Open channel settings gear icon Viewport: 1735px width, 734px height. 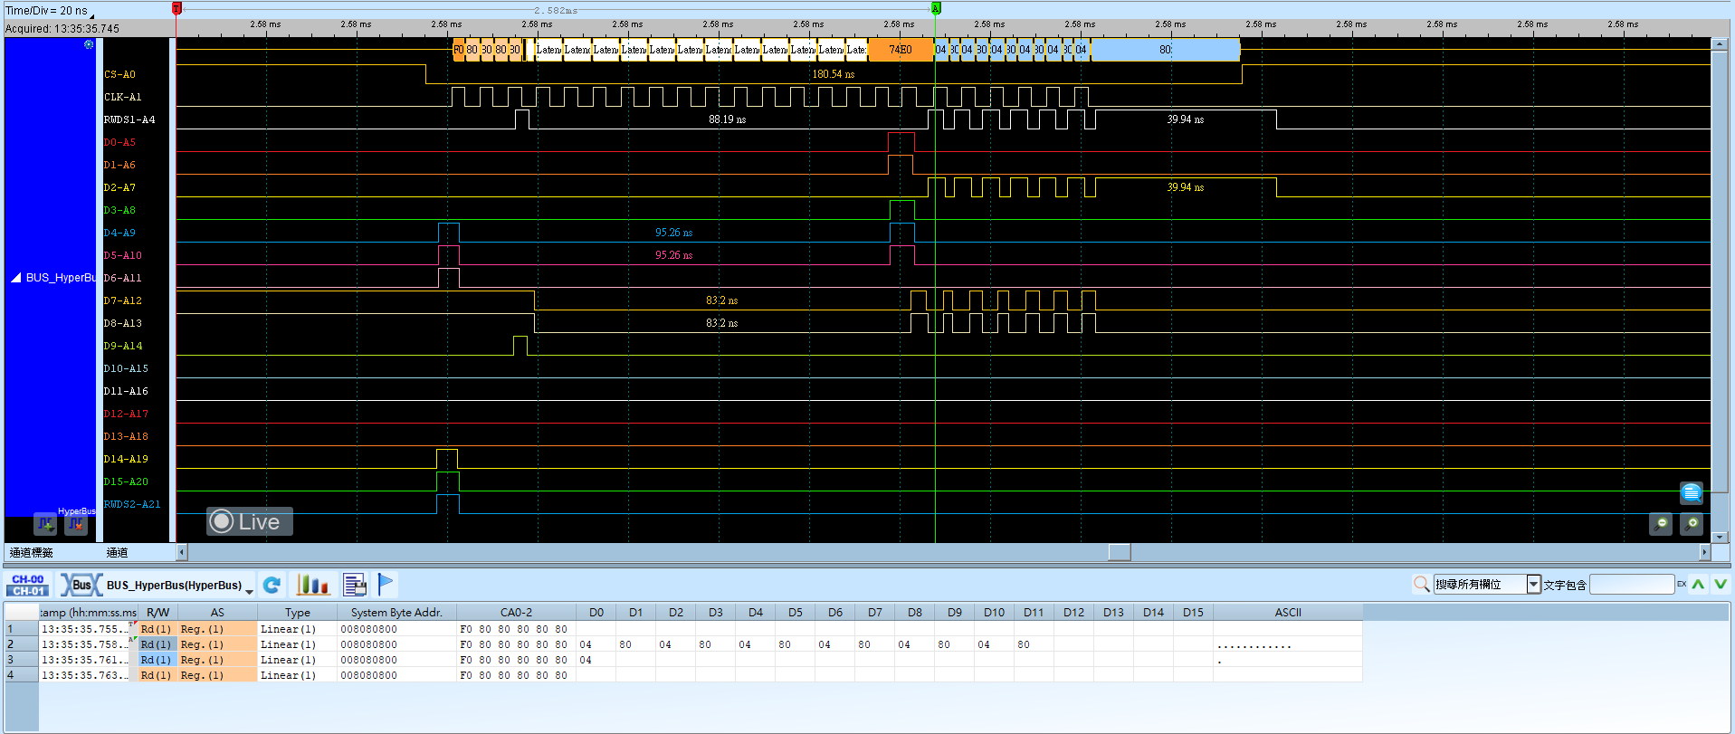pyautogui.click(x=89, y=44)
